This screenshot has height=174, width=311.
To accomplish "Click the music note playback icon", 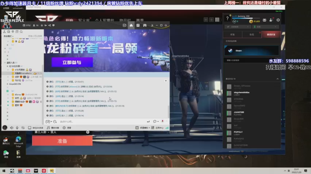I will point(48,128).
